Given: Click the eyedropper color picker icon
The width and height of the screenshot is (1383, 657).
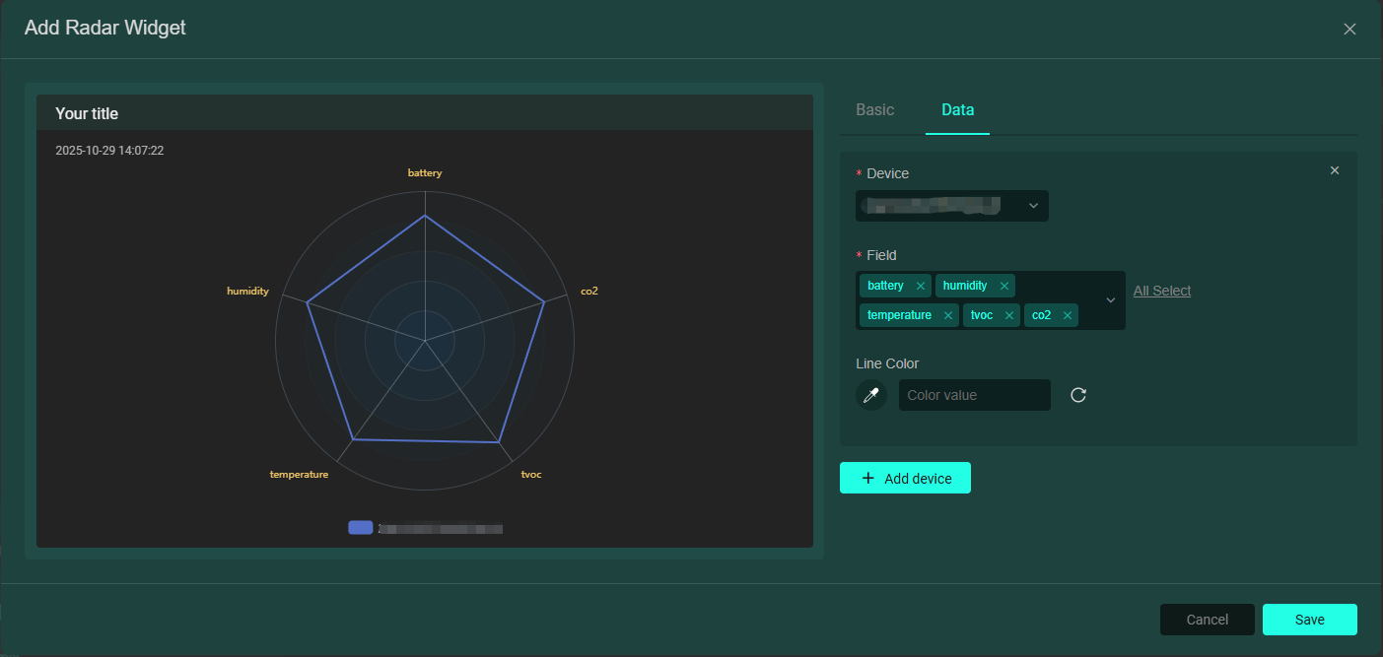Looking at the screenshot, I should point(871,395).
